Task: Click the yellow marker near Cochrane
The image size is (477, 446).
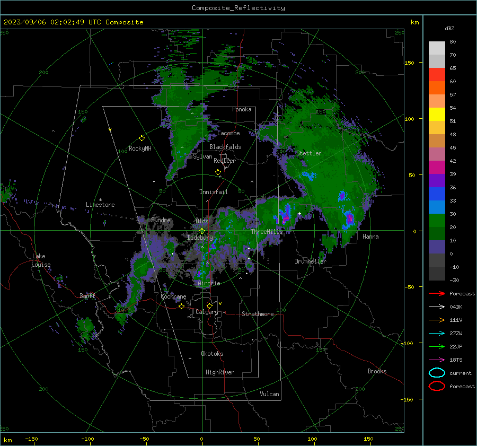Action: click(x=181, y=307)
